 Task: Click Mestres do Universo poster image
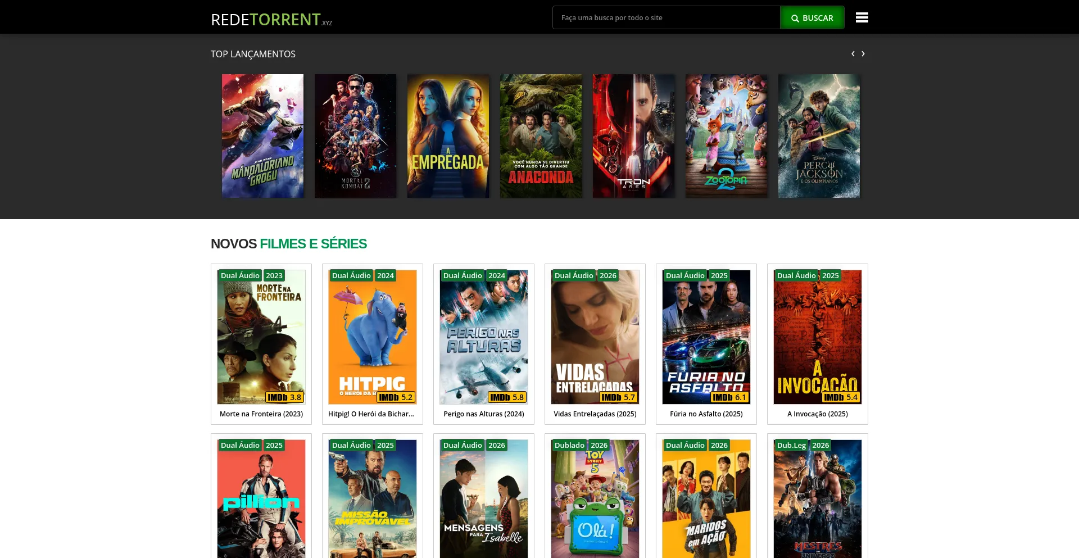click(x=818, y=499)
